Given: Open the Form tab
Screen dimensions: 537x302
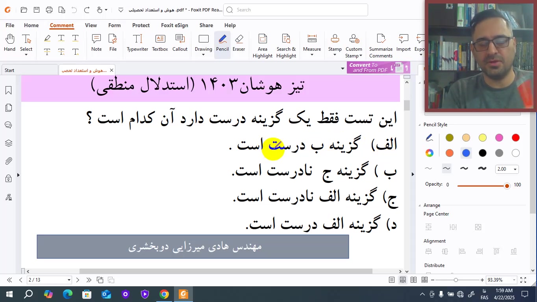Looking at the screenshot, I should point(115,25).
